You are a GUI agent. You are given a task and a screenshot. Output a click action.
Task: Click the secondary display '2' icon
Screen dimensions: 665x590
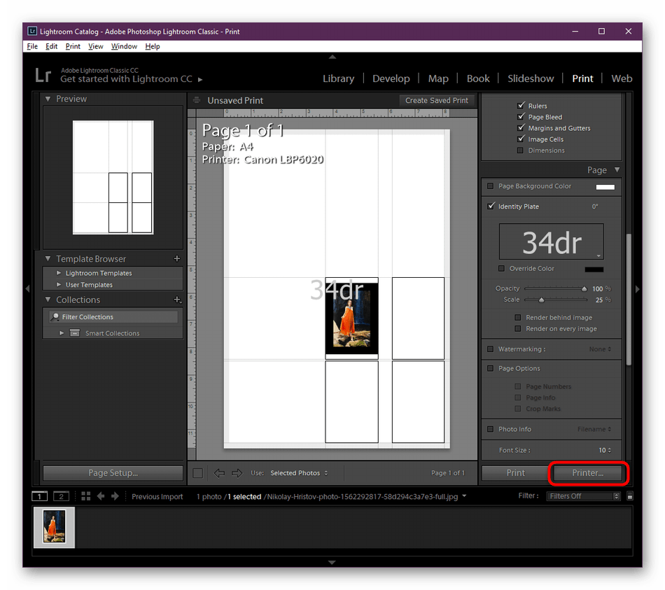point(60,496)
